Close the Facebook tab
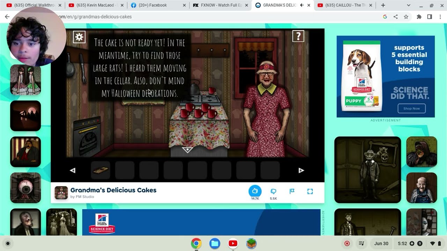The width and height of the screenshot is (447, 251). (184, 5)
